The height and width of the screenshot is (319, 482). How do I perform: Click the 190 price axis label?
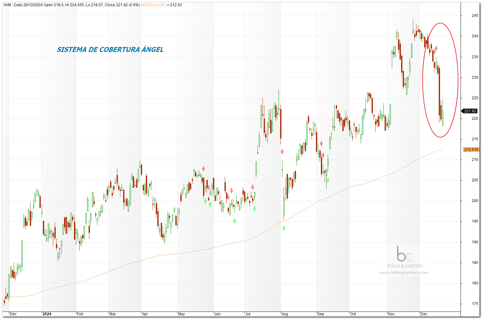click(x=475, y=242)
